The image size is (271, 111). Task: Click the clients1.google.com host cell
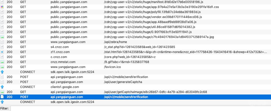pyautogui.click(x=65, y=87)
